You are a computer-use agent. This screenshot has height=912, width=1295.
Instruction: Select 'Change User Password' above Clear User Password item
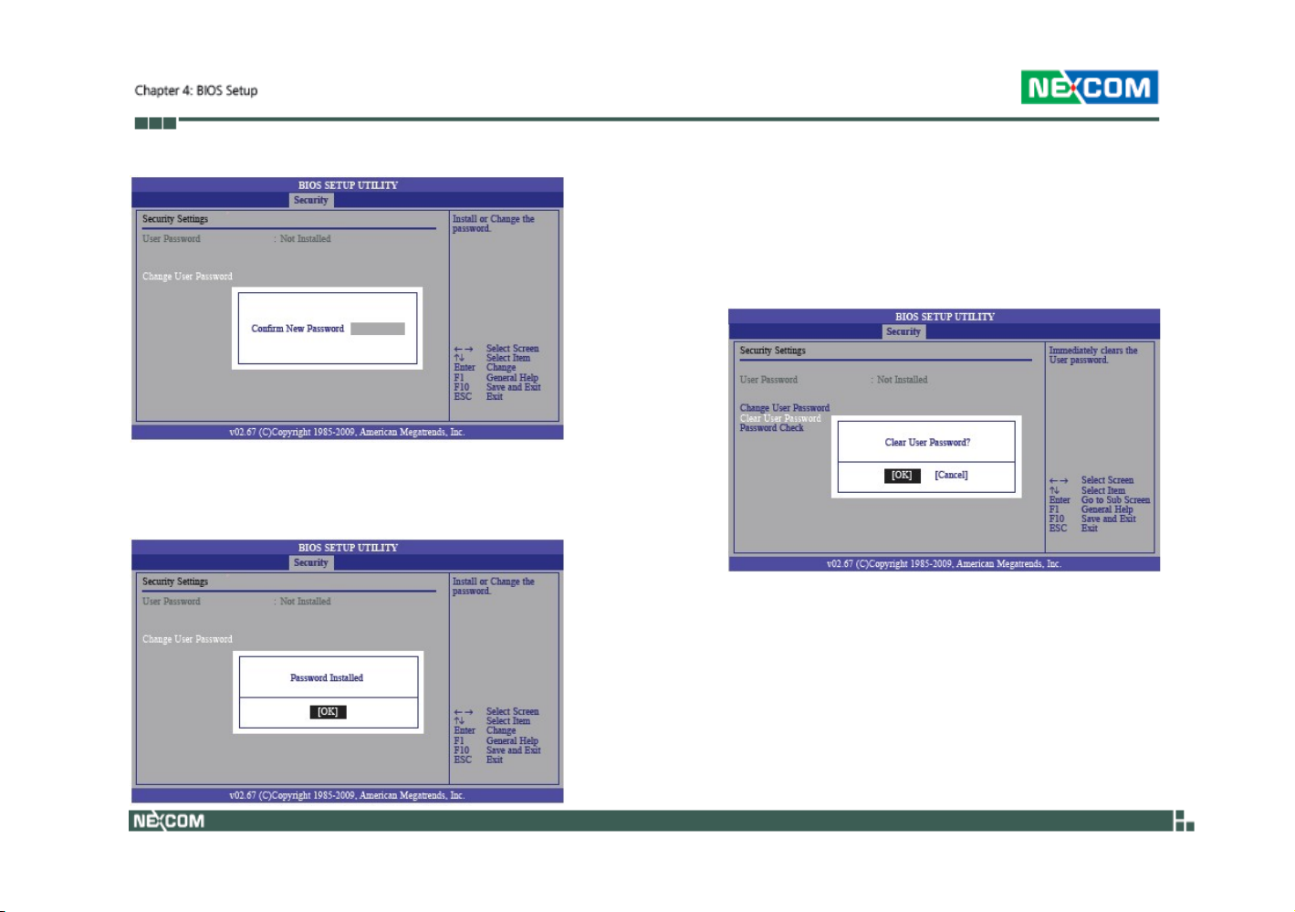tap(785, 408)
